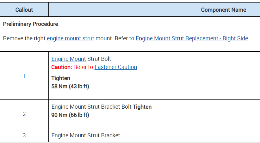
Task: Select the 90 Nm (66 lb ft) torque value
Action: 70,115
